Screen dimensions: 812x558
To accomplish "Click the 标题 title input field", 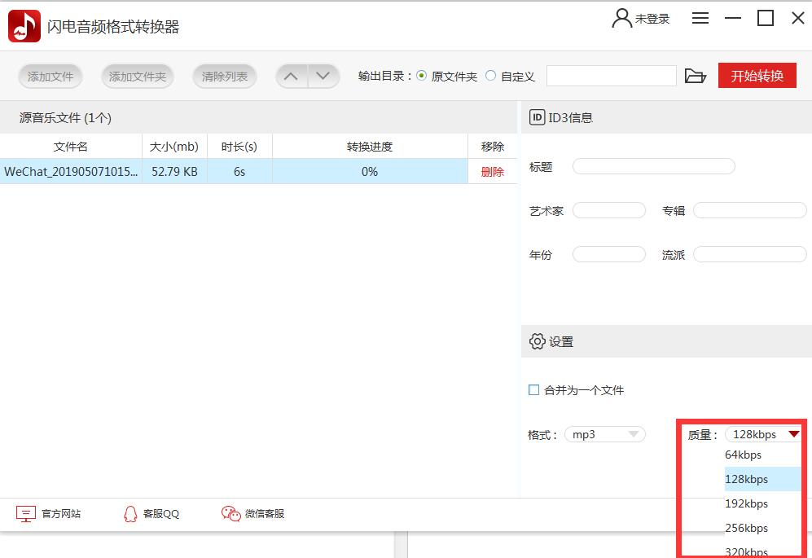I will coord(653,165).
